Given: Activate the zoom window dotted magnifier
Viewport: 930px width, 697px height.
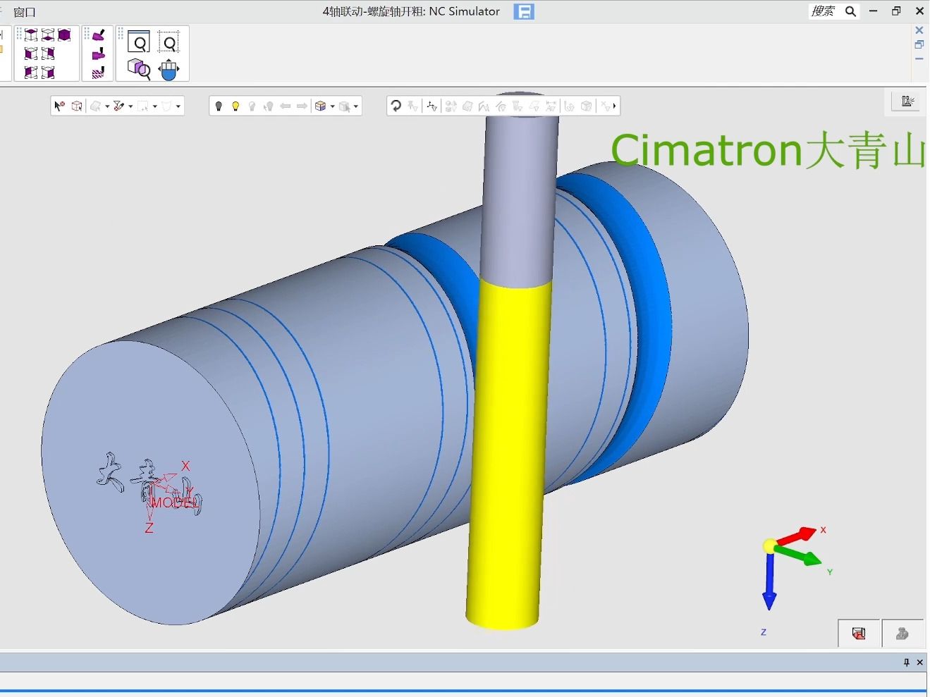Looking at the screenshot, I should tap(169, 43).
